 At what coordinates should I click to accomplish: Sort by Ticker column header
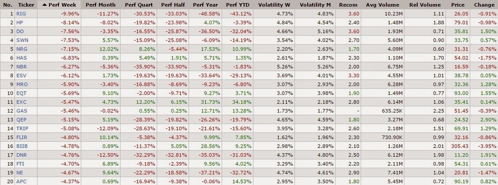pos(26,5)
